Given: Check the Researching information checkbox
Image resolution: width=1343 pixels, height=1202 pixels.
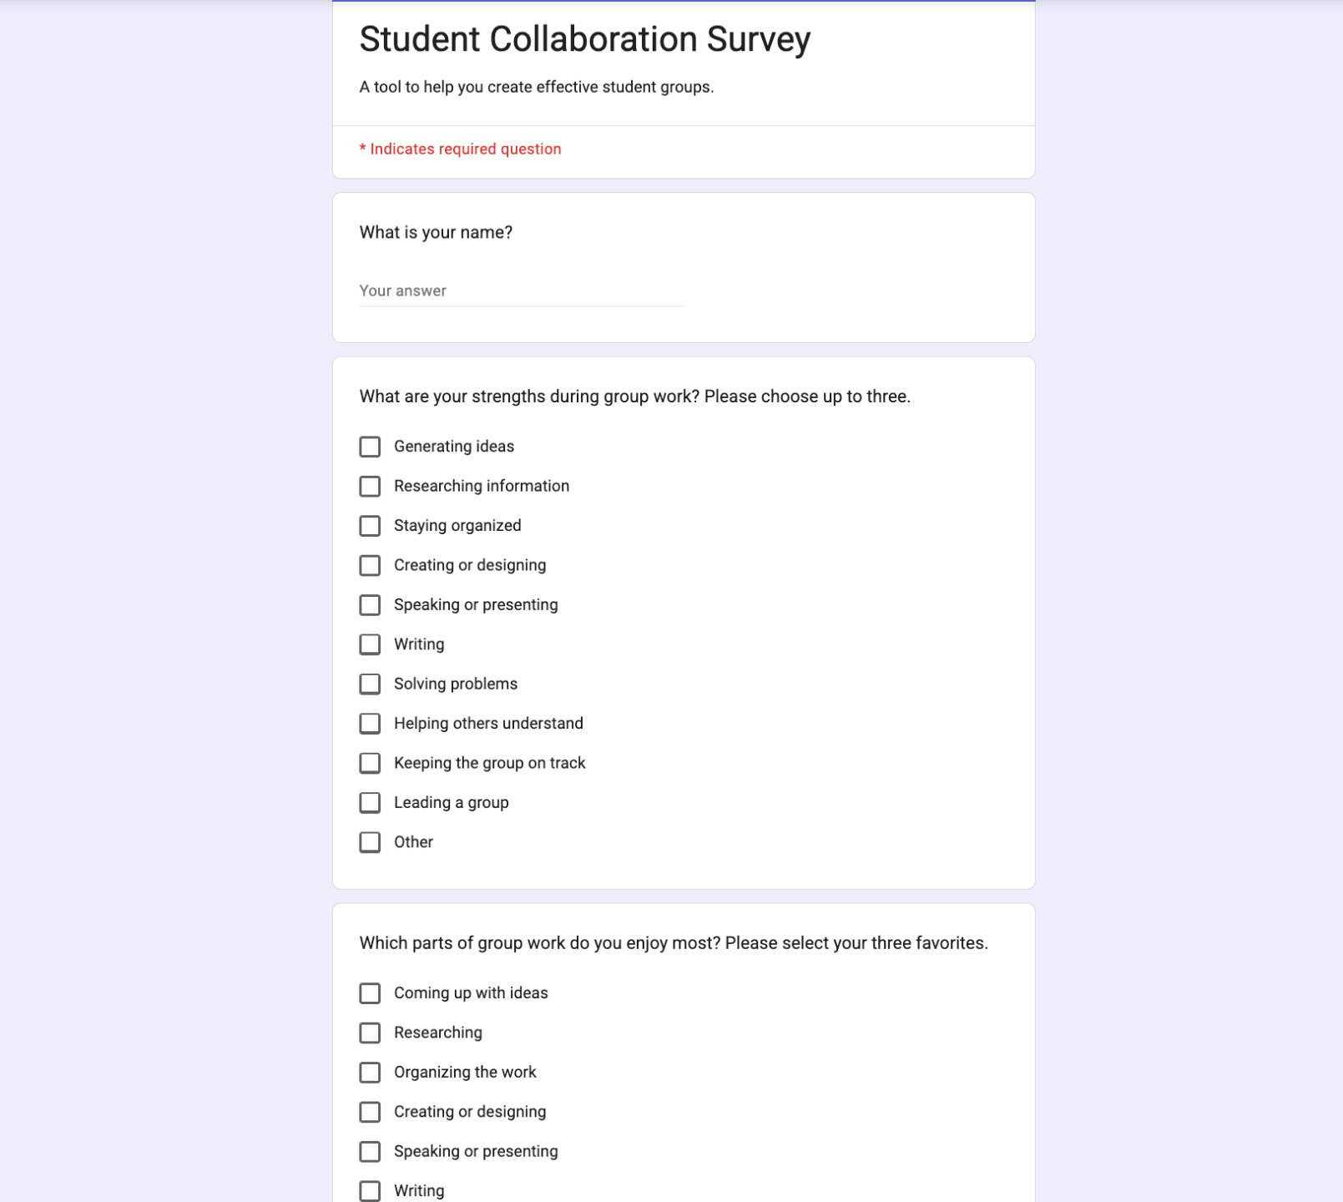Looking at the screenshot, I should 370,486.
